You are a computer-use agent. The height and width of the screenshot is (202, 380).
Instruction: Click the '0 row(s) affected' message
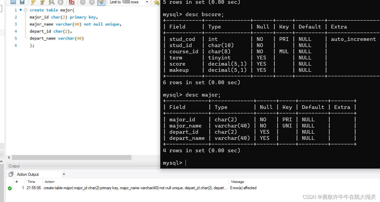[x=243, y=188]
